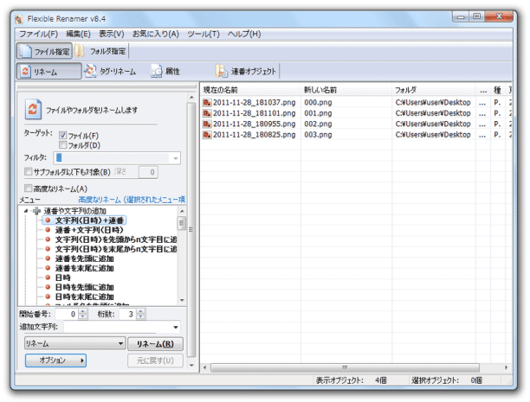Click left panel scroll-up arrow
The width and height of the screenshot is (530, 402).
point(191,98)
